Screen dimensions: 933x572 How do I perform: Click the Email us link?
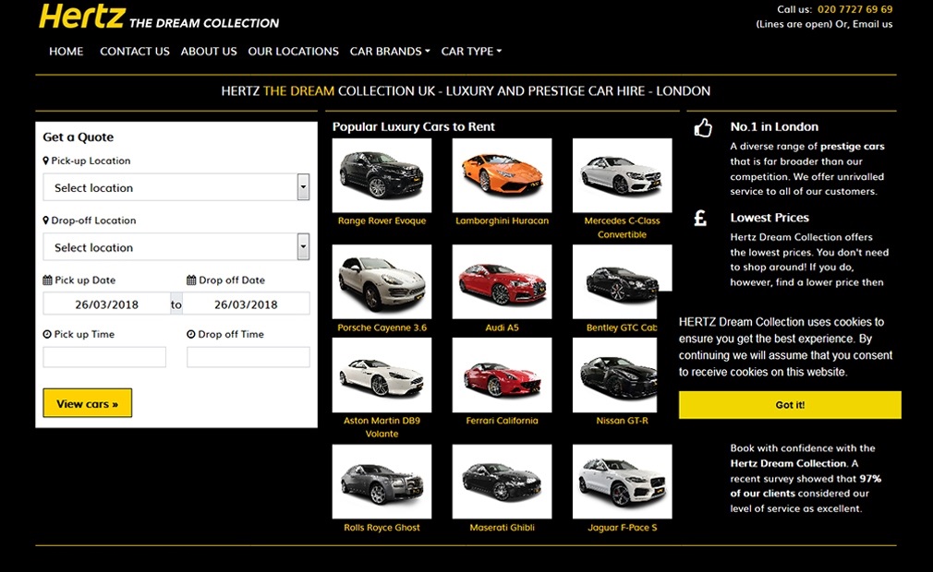point(872,24)
